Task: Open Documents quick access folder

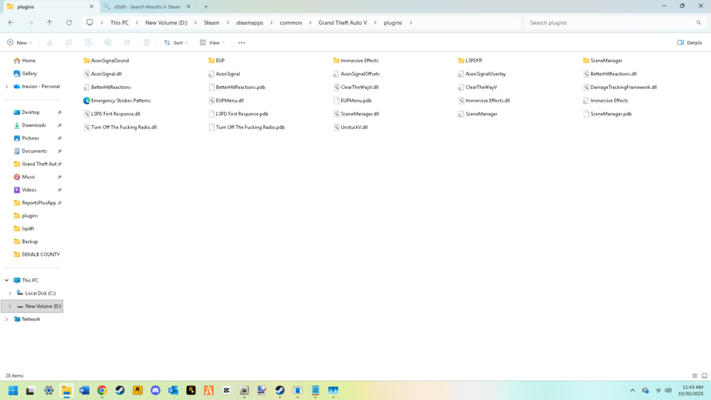Action: [34, 151]
